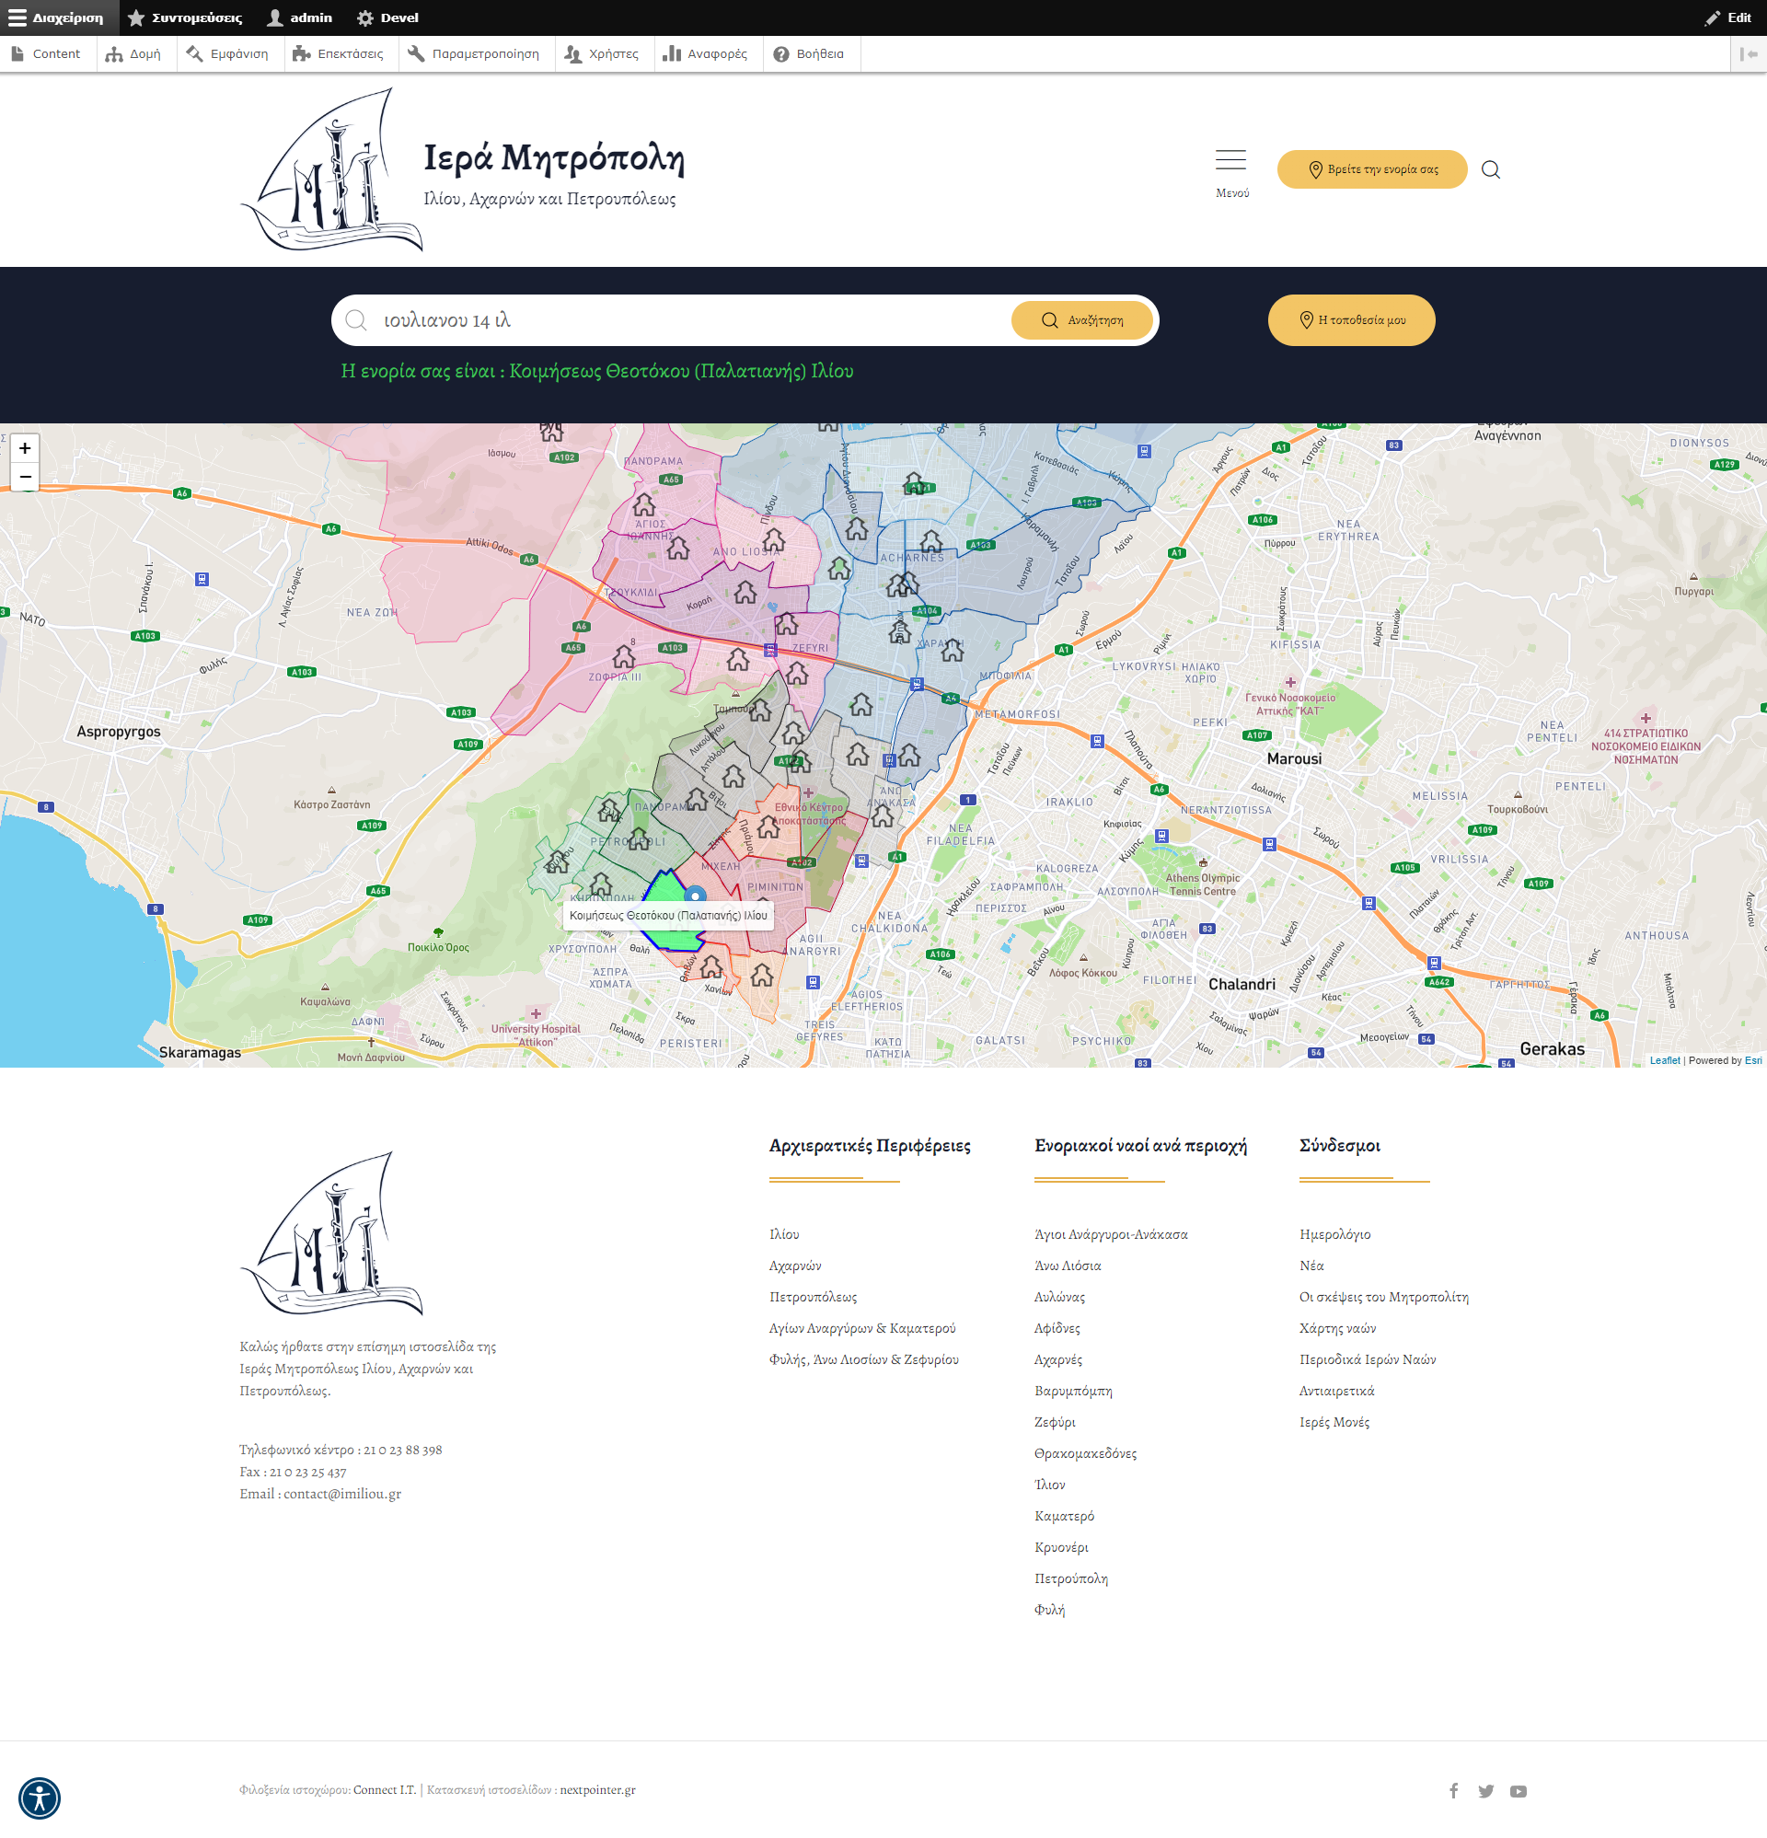Open the Παραμετροποίηση menu item
Viewport: 1767px width, 1838px height.
475,54
